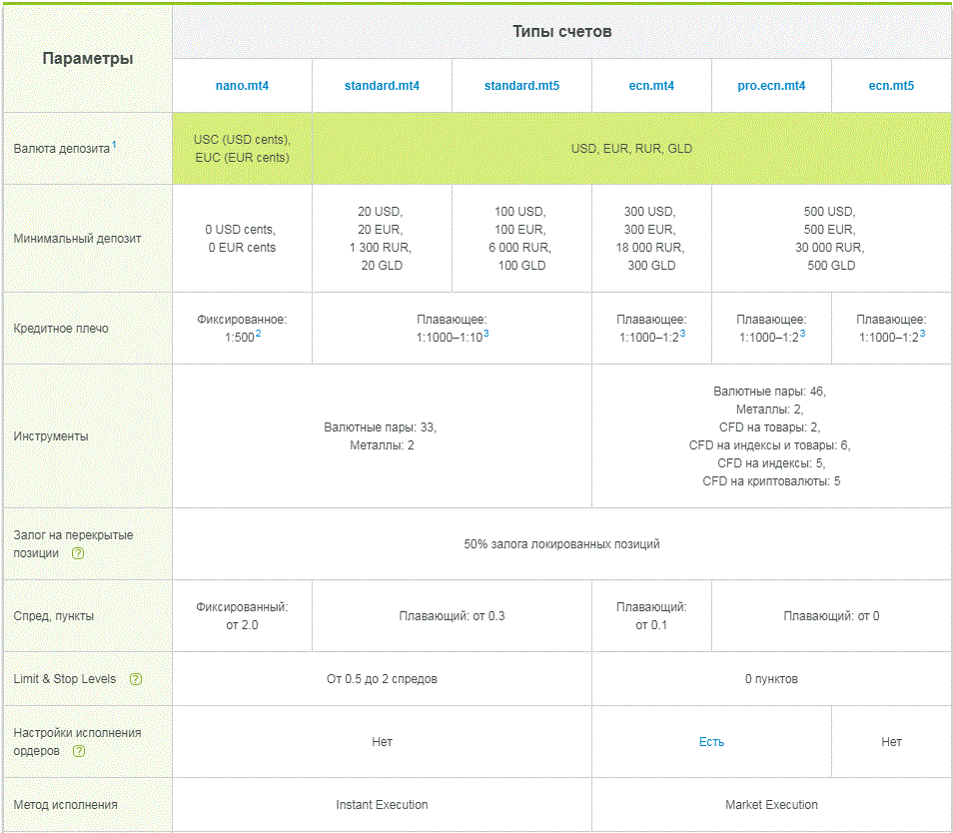Click the Типы счетов table header
This screenshot has height=833, width=953.
point(561,32)
